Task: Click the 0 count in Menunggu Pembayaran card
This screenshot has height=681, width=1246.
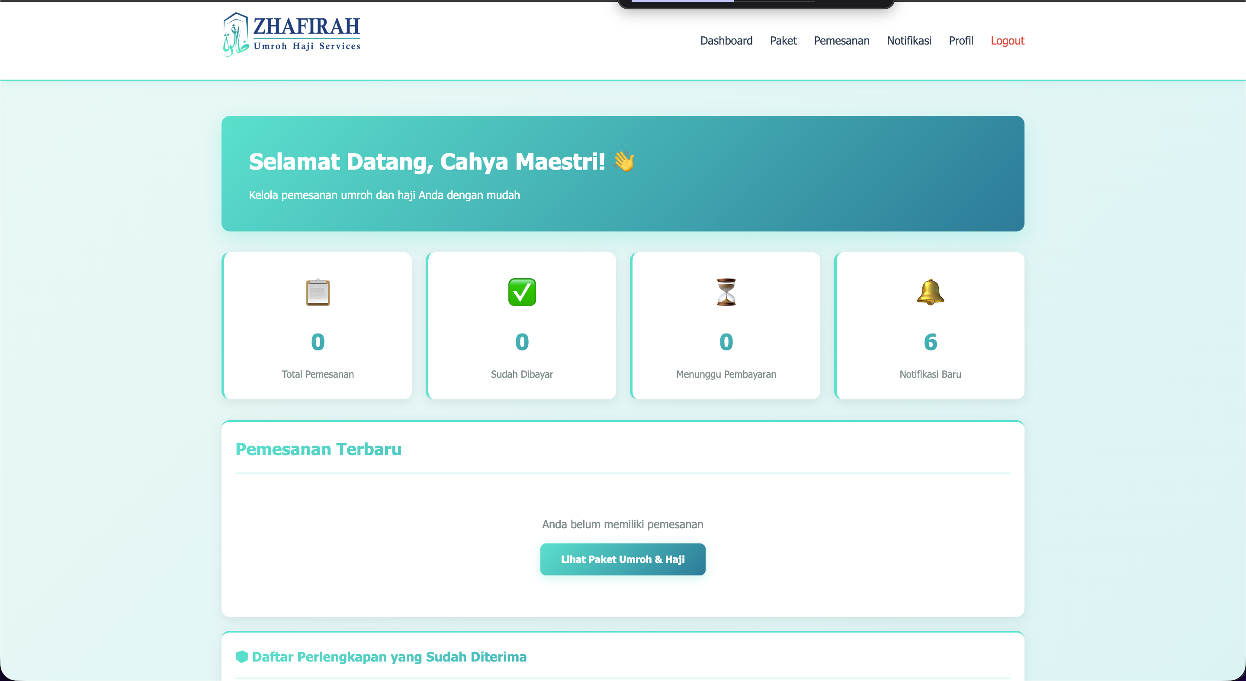Action: (x=726, y=342)
